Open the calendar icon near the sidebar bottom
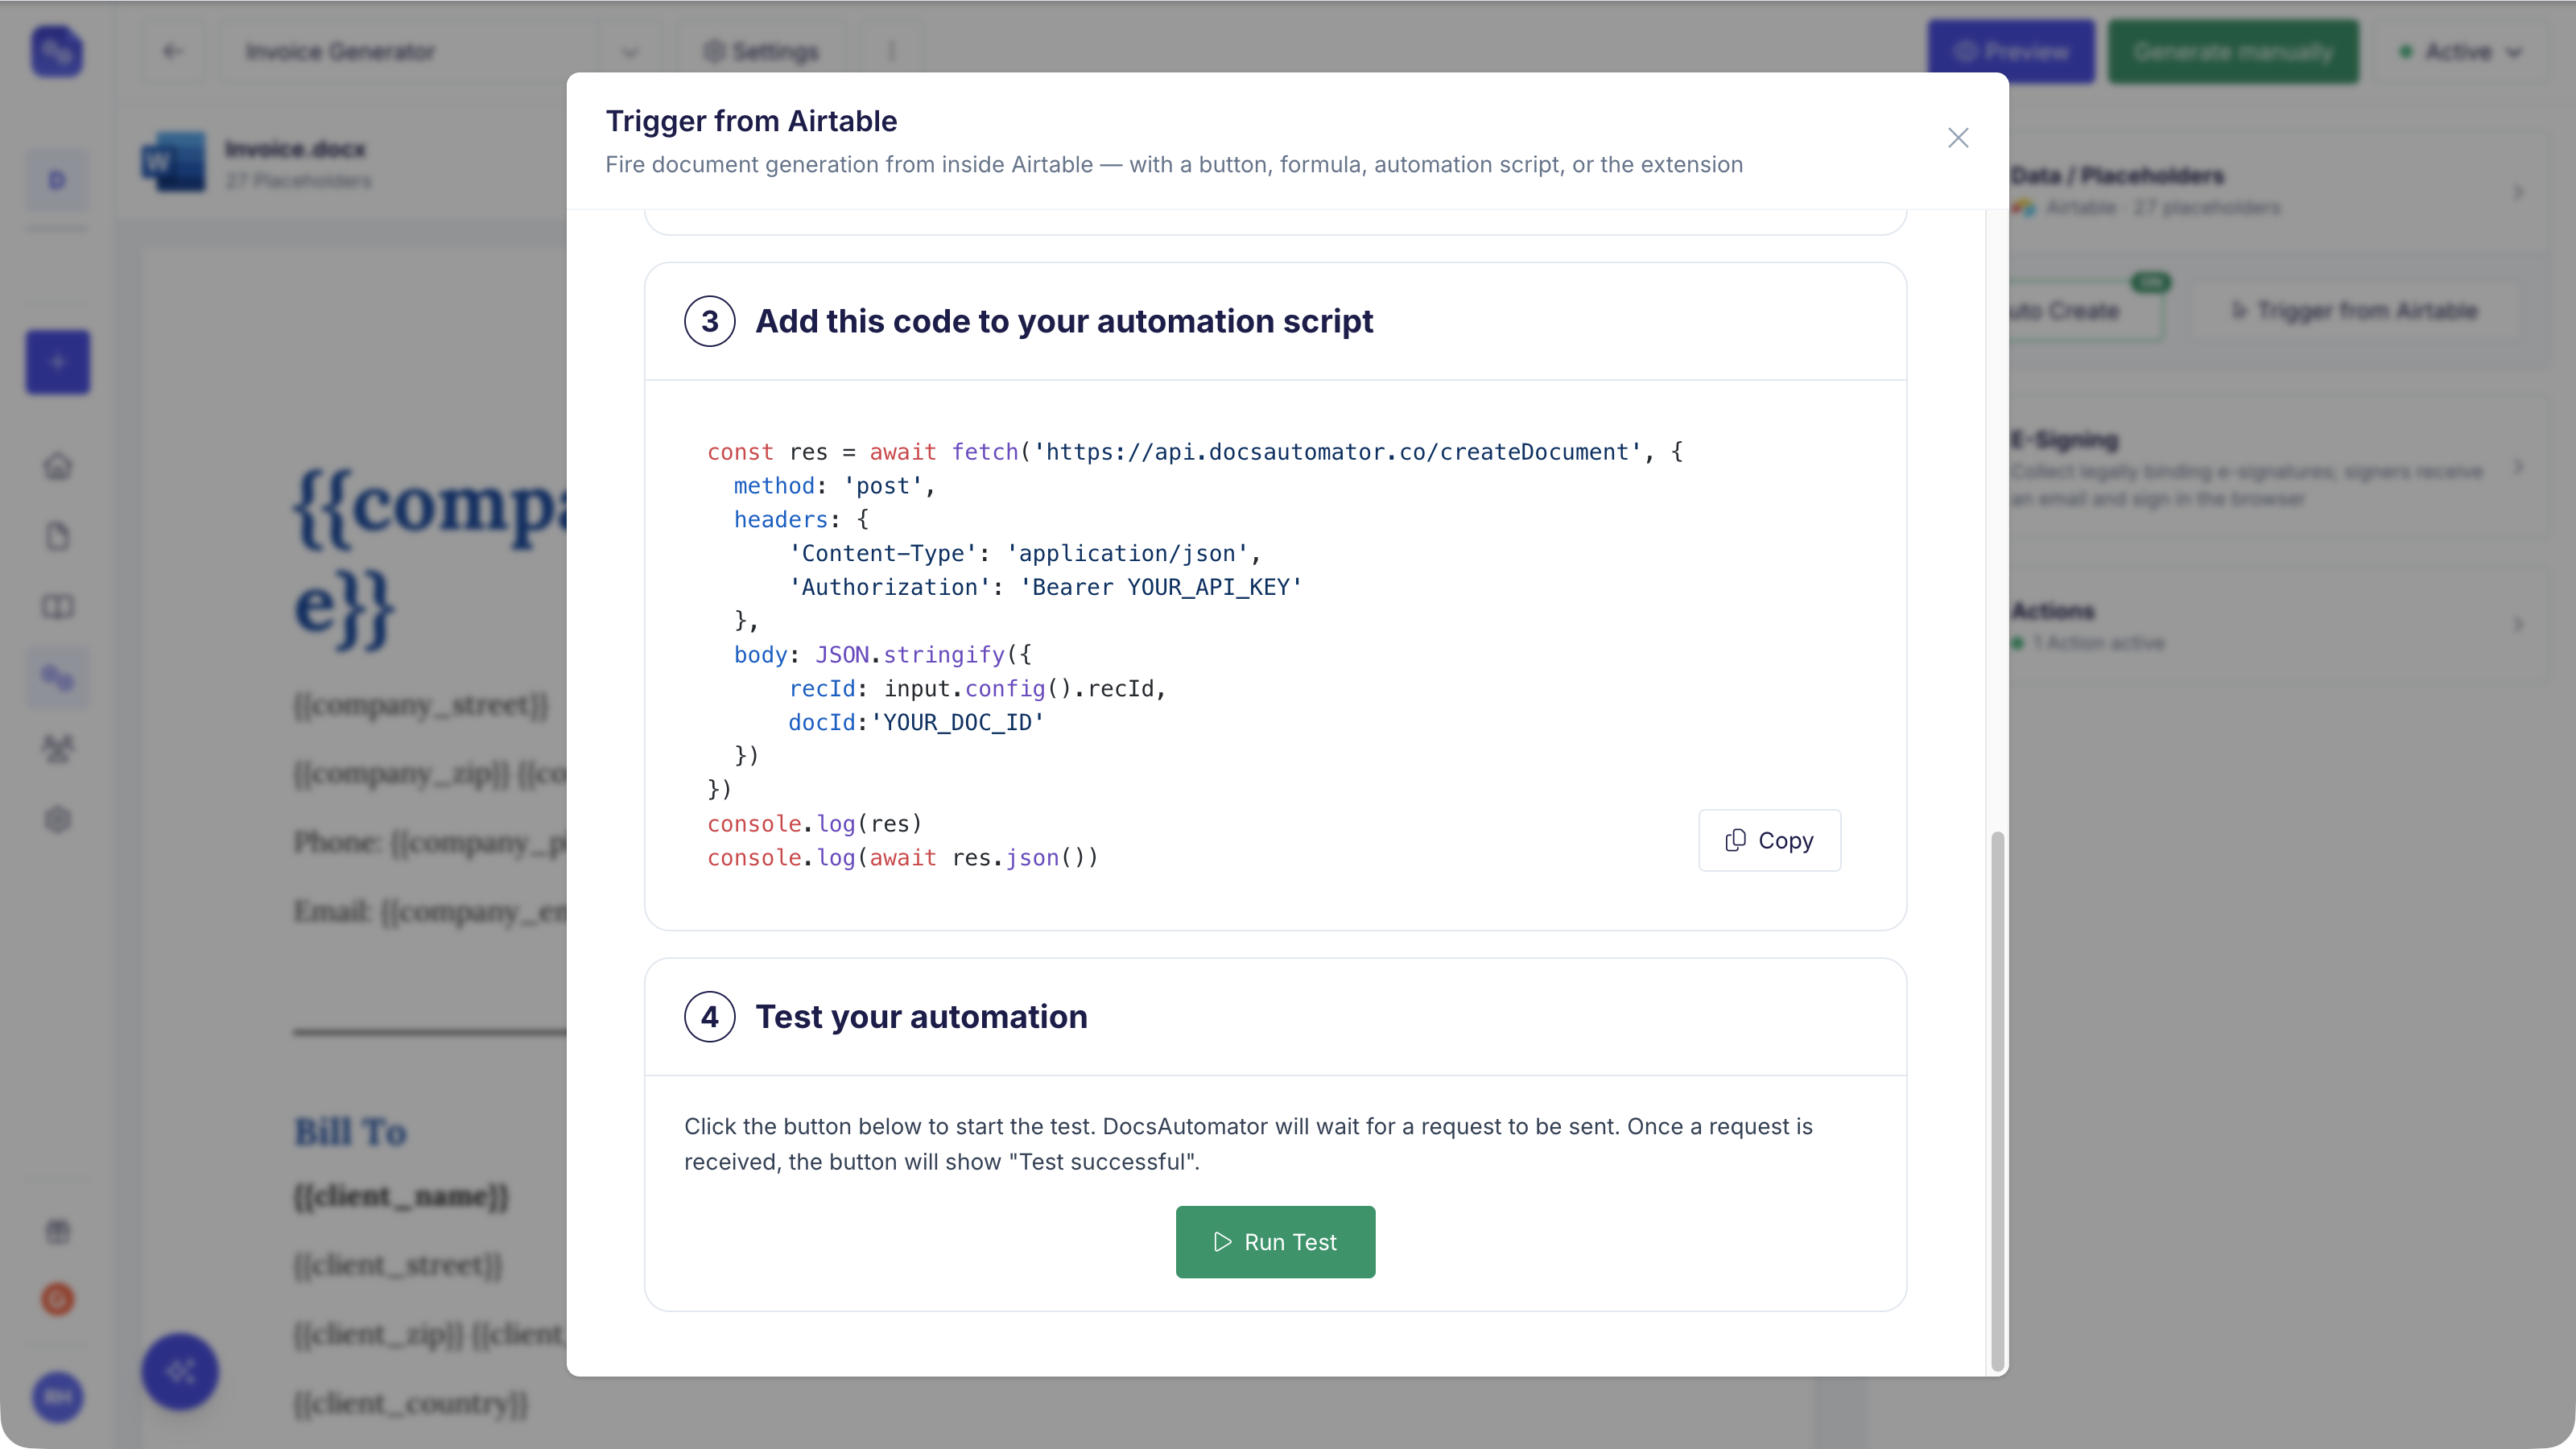This screenshot has height=1449, width=2576. pyautogui.click(x=57, y=1231)
